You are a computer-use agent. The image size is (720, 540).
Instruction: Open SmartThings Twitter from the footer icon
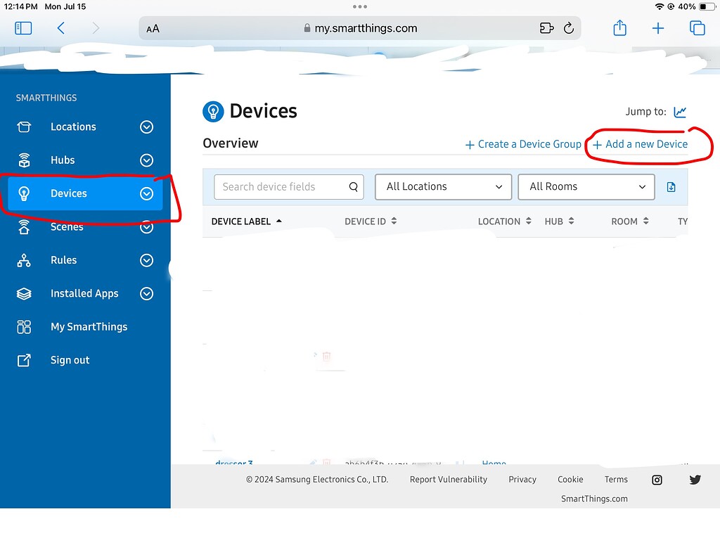(x=695, y=480)
